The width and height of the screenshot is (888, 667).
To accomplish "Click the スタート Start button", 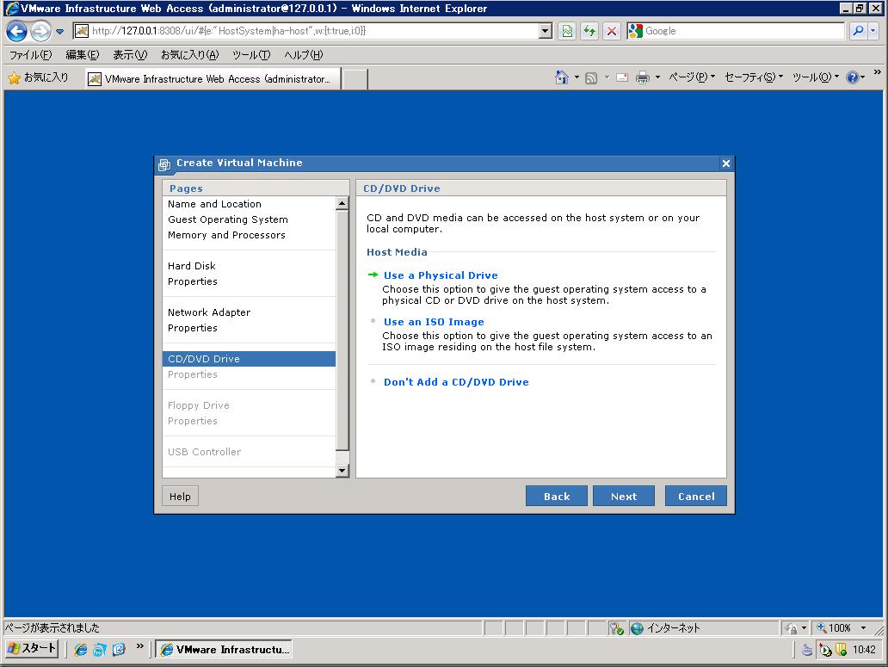I will pyautogui.click(x=32, y=648).
